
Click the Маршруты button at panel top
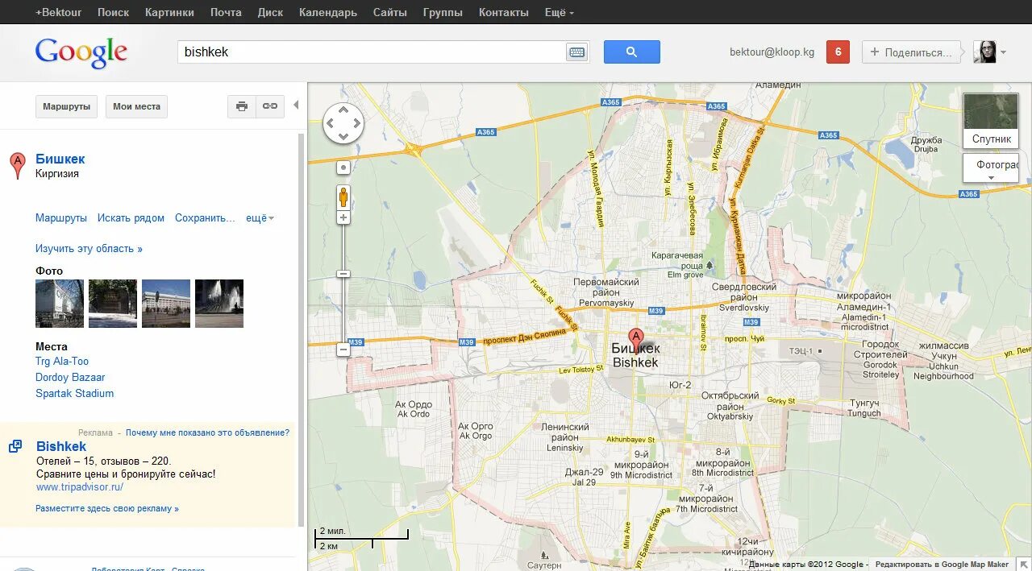pyautogui.click(x=66, y=106)
